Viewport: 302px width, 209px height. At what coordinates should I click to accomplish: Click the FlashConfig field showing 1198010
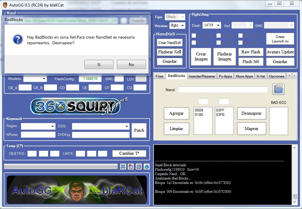(90, 79)
